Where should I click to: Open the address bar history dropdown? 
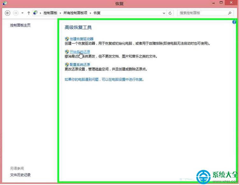164,13
